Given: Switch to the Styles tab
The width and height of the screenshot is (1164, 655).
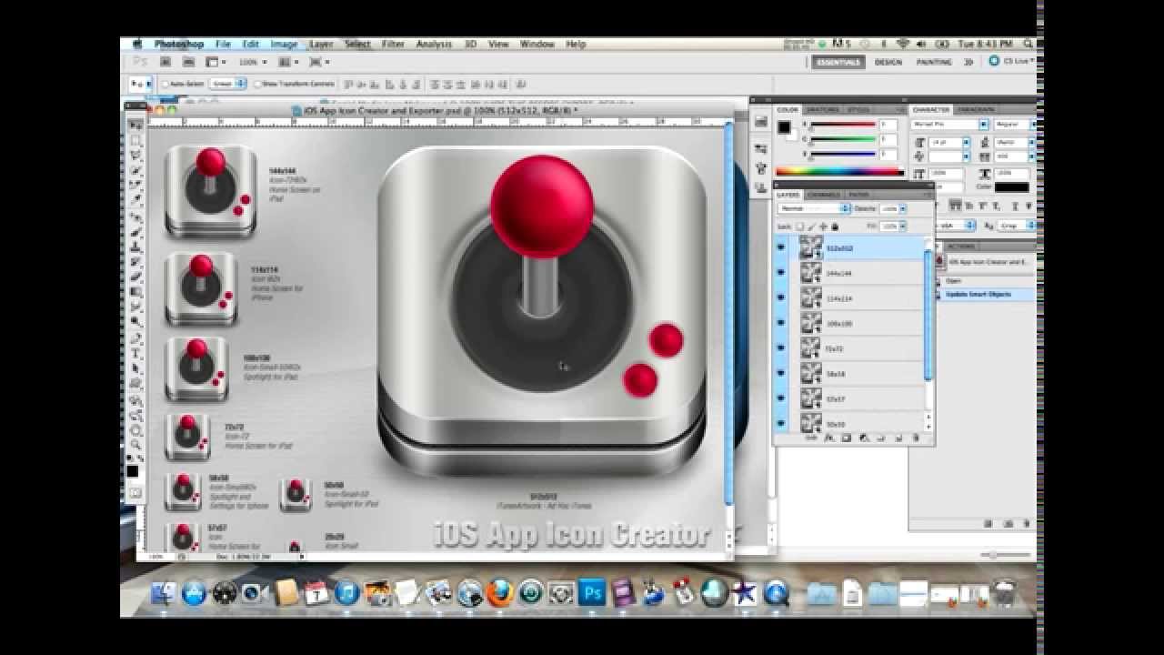Looking at the screenshot, I should (x=858, y=109).
